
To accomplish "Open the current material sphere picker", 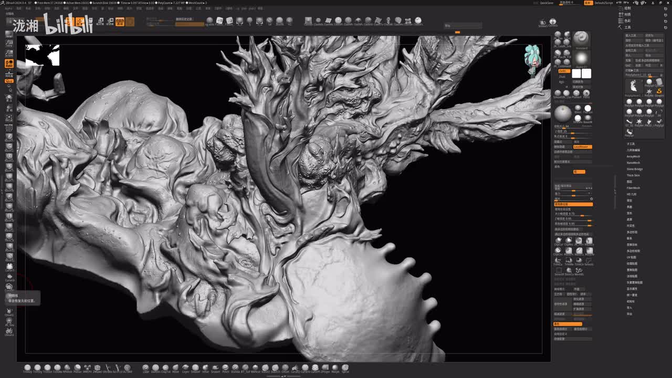I will pos(563,113).
